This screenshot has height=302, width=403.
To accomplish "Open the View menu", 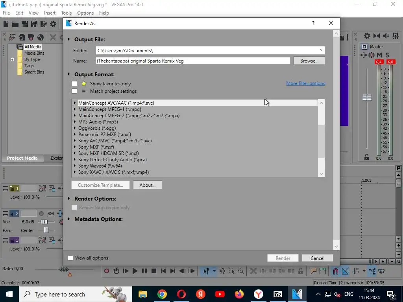I will 34,13.
